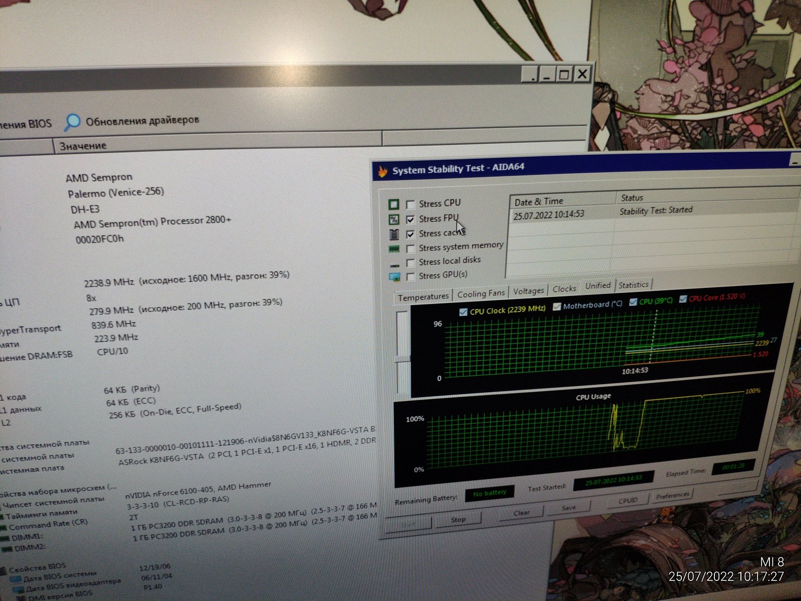Click the Status column header in the log
The width and height of the screenshot is (801, 601).
point(707,196)
